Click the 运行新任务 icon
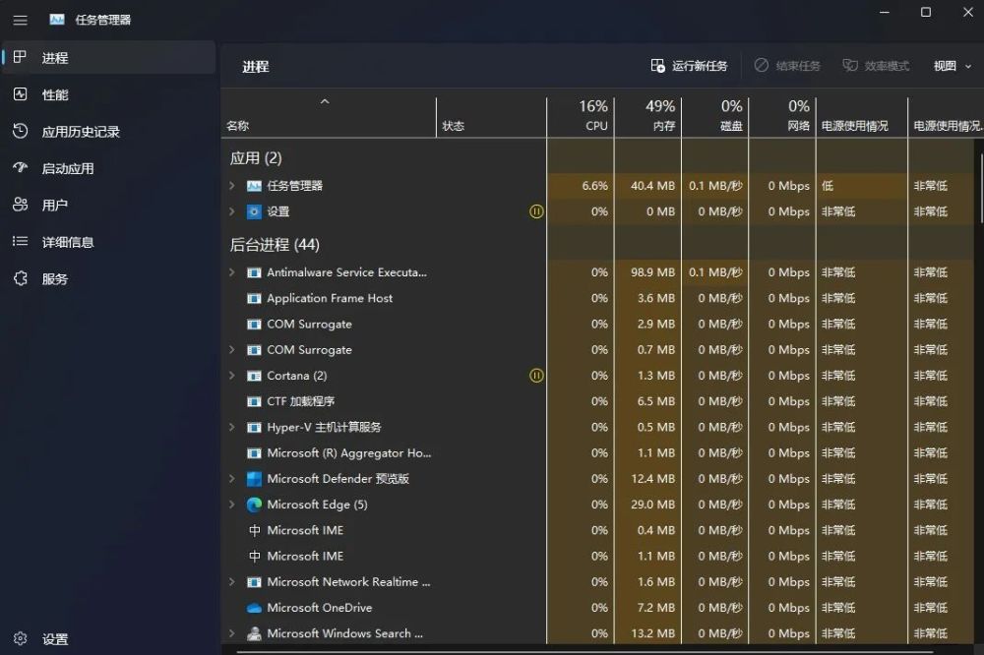Screen dimensions: 984x655 click(x=657, y=65)
